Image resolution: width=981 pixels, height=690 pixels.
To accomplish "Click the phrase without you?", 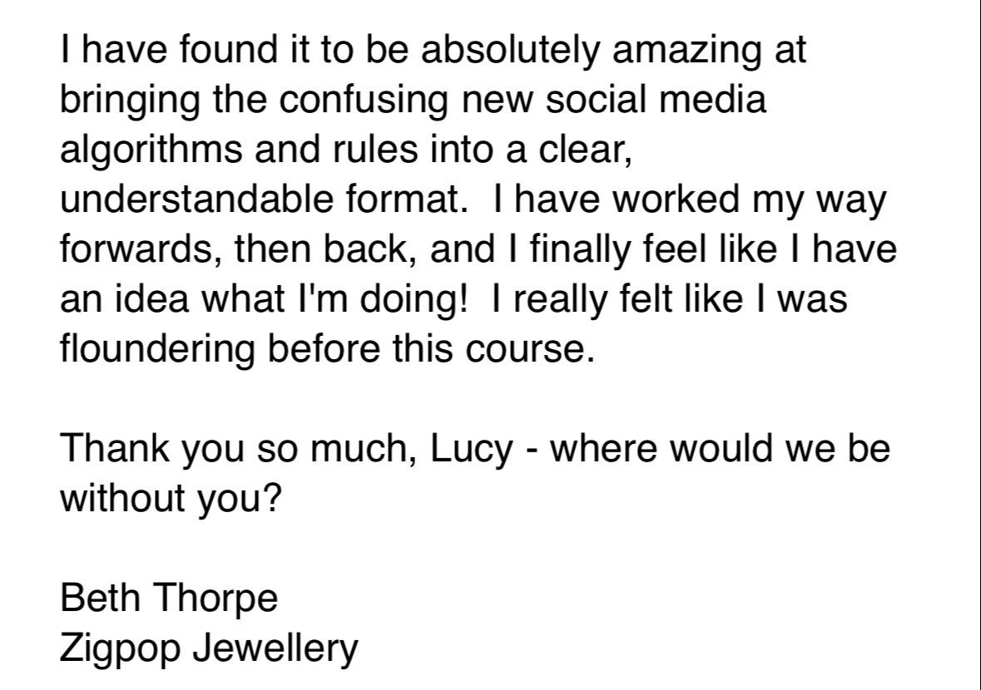I will [x=171, y=498].
